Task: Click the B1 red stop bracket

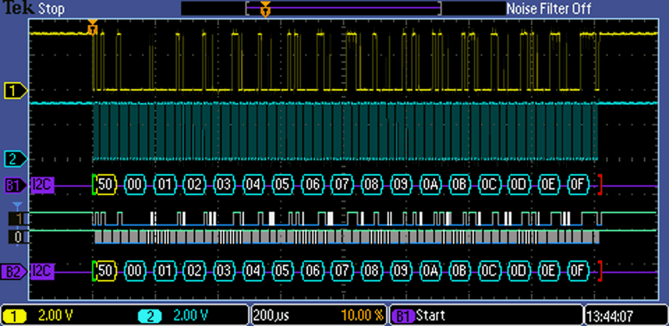Action: (600, 185)
